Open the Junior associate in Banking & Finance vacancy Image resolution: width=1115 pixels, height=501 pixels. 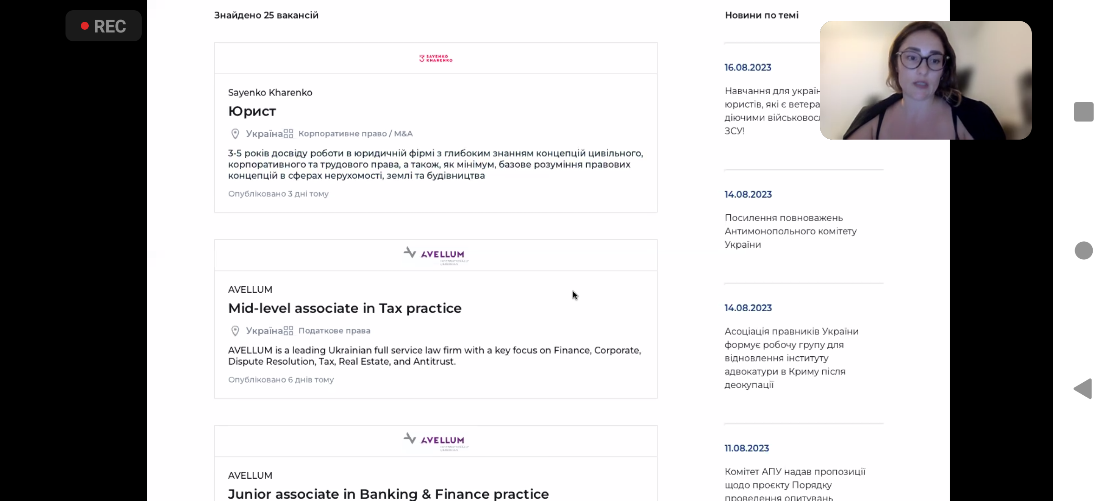pyautogui.click(x=388, y=494)
